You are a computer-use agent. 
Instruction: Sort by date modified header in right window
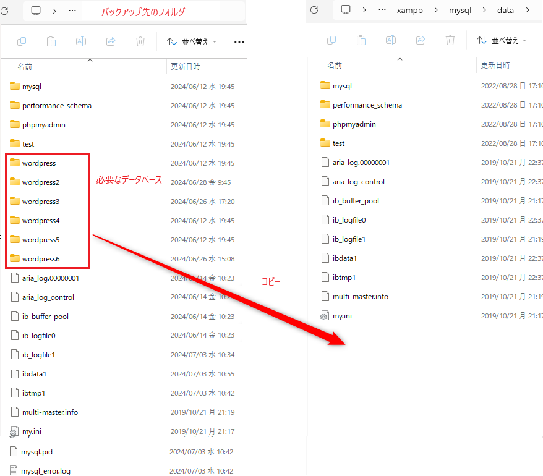point(495,66)
